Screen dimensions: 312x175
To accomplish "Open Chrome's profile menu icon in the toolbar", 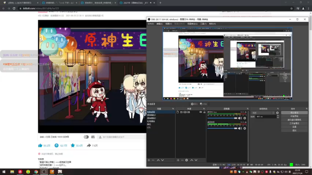I will click(x=303, y=8).
